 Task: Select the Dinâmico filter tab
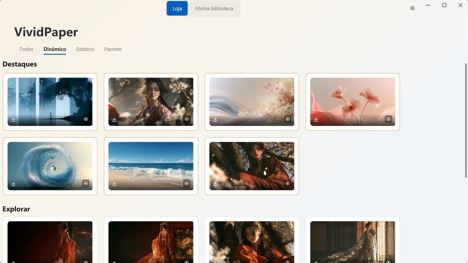(55, 49)
